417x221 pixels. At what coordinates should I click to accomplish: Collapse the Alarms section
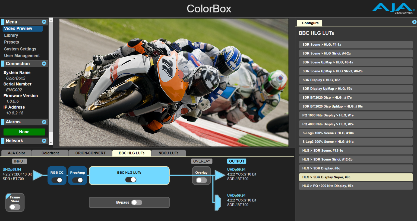click(x=44, y=122)
